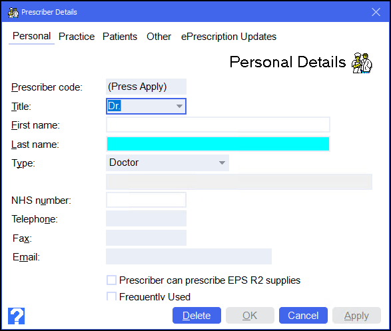Tick the Frequently Used checkbox
The image size is (391, 331).
[x=111, y=296]
